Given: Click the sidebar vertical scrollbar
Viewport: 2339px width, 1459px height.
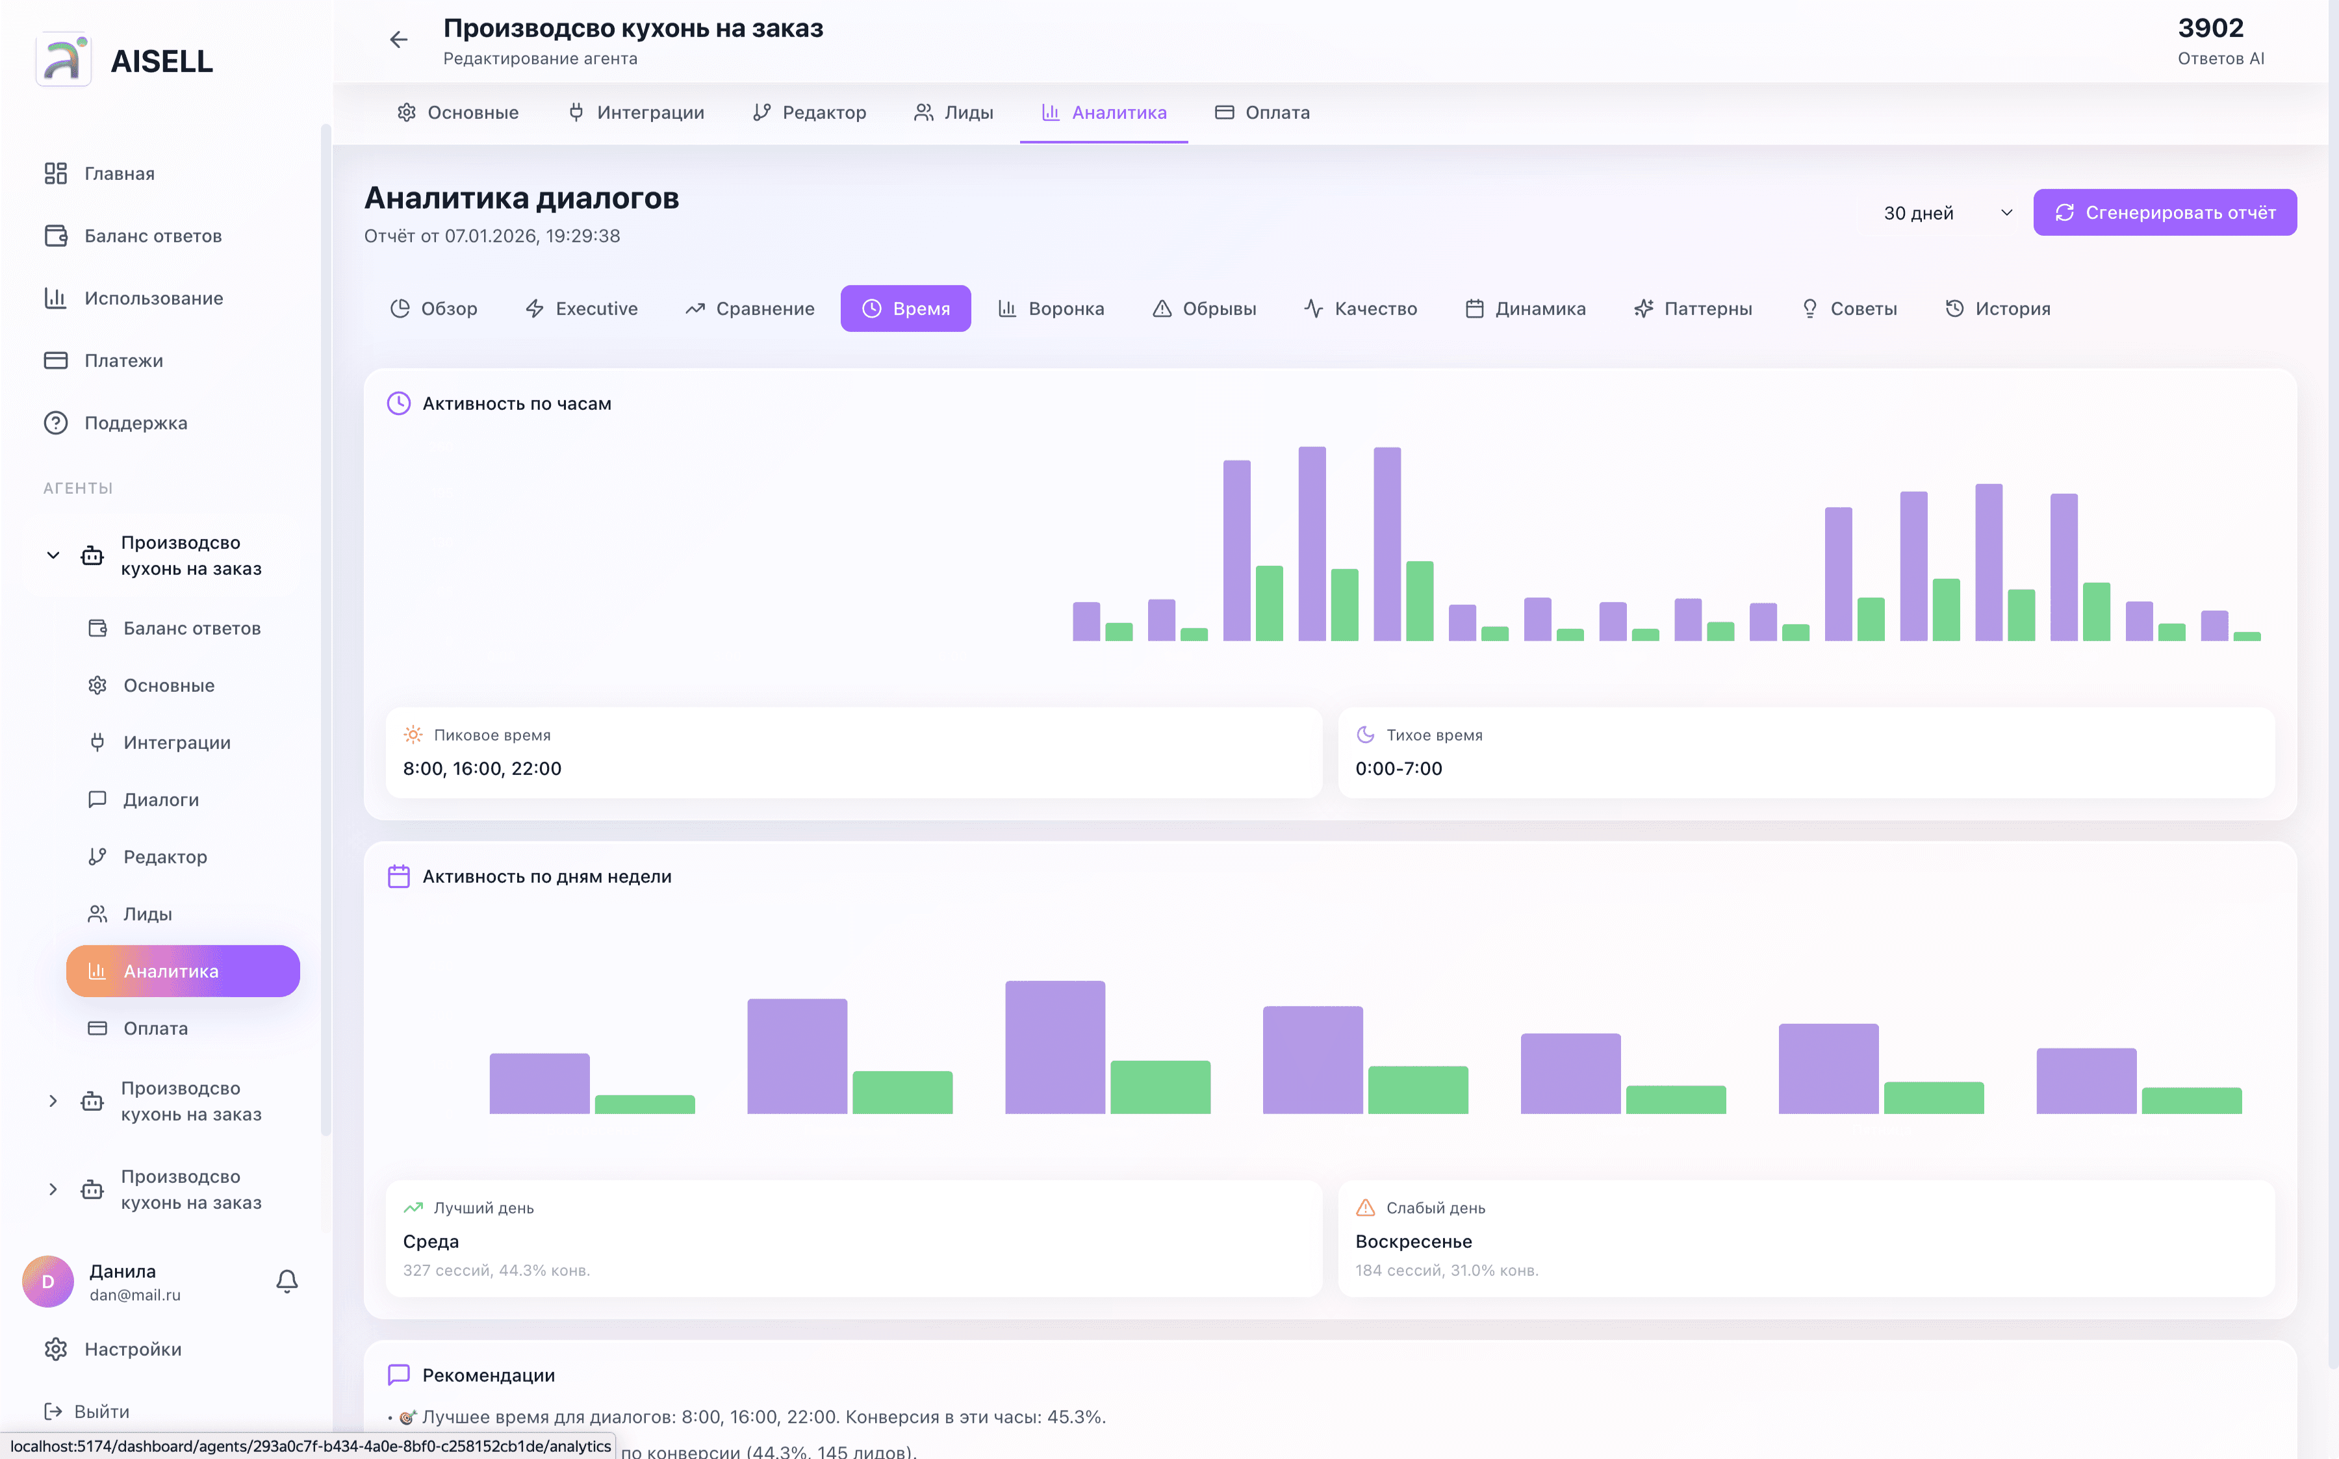Looking at the screenshot, I should (325, 628).
